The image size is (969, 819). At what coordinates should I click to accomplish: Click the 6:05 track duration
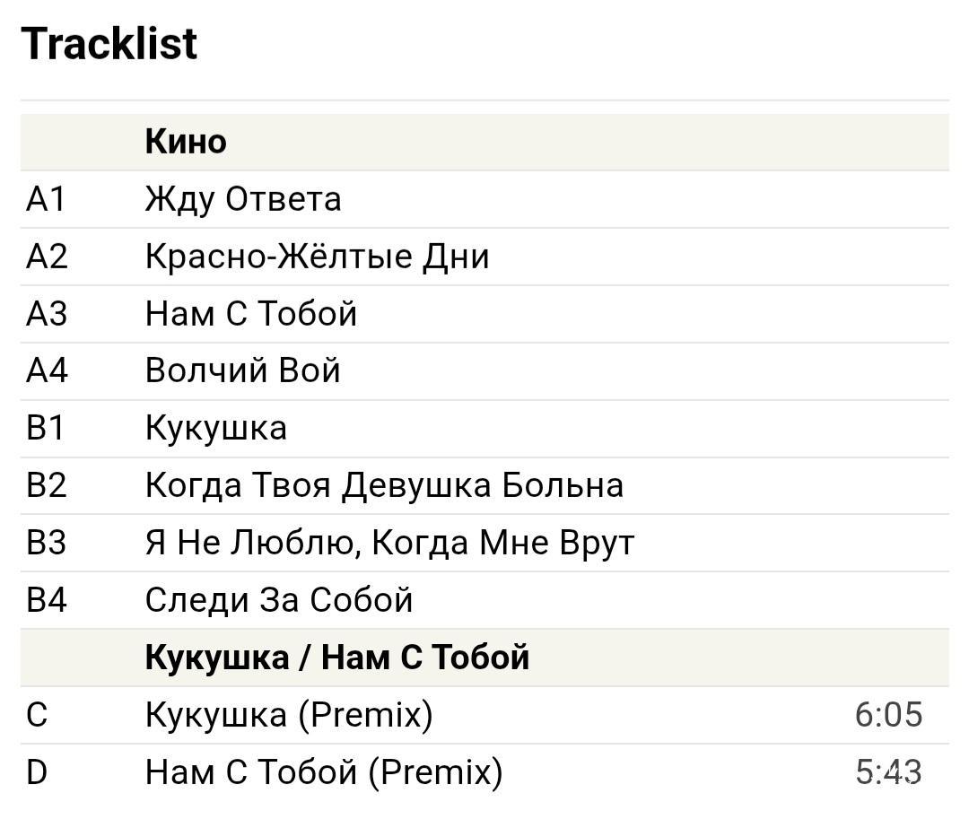[888, 715]
